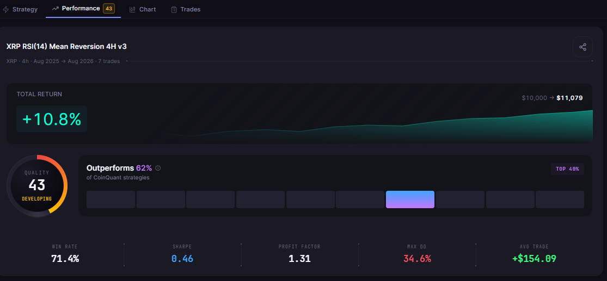Open the Strategy tab

coord(20,9)
